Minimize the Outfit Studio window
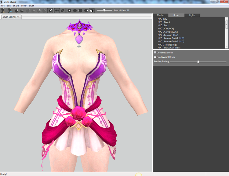This screenshot has height=176, width=229. pos(213,2)
